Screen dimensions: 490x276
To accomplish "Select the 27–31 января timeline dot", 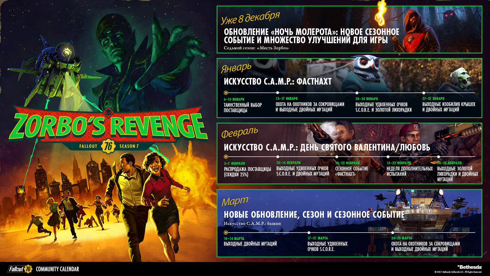I will (x=424, y=93).
